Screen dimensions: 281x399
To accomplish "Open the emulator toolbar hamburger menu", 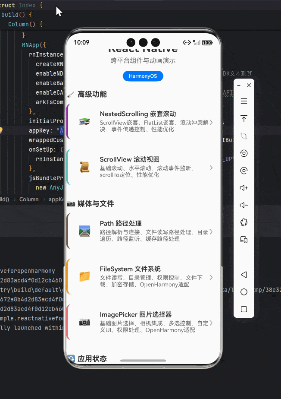I will click(244, 101).
